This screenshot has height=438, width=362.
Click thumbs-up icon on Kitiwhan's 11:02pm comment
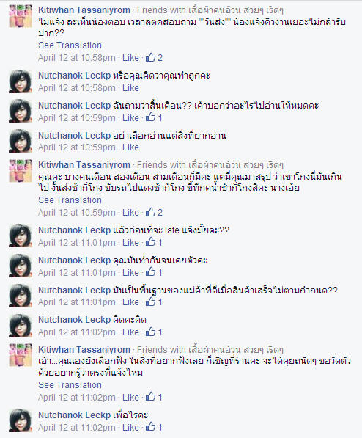coord(150,397)
